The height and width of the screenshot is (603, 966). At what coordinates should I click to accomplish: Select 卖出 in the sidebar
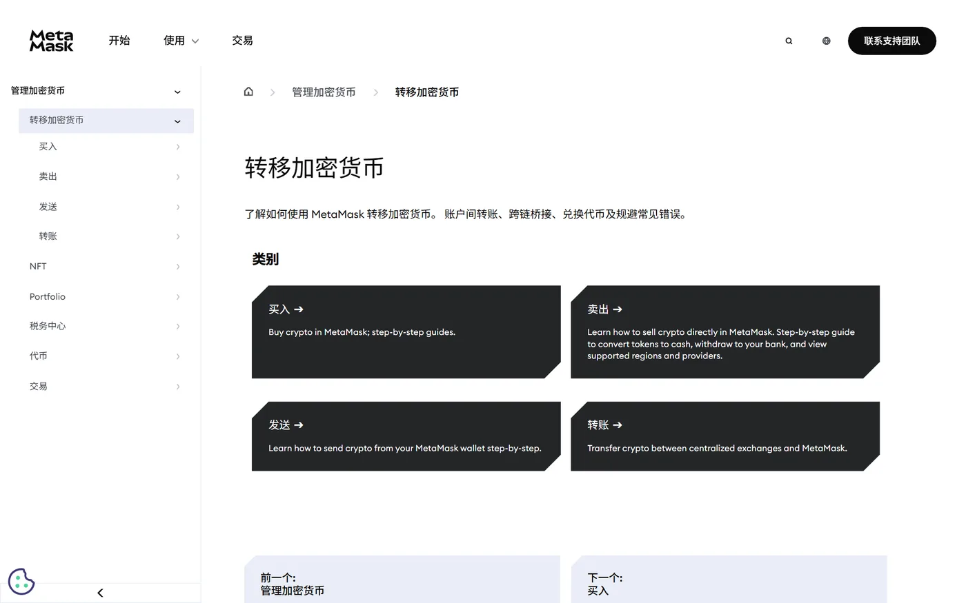[48, 176]
